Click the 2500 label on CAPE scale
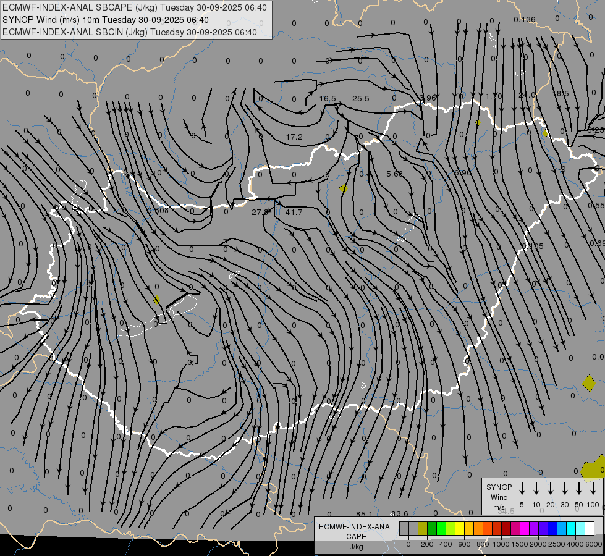Viewport: 605px width, 556px height. 556,544
